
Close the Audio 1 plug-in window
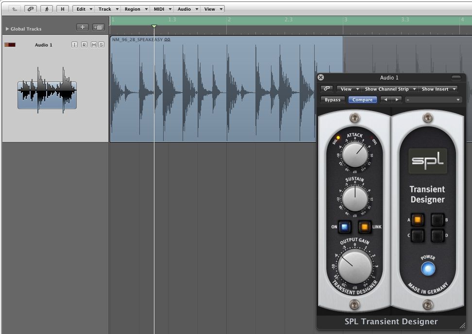tap(321, 77)
